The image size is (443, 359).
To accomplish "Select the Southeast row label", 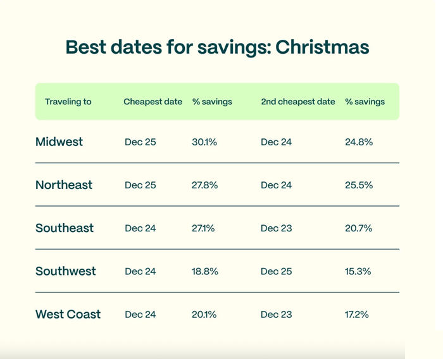I will (65, 228).
